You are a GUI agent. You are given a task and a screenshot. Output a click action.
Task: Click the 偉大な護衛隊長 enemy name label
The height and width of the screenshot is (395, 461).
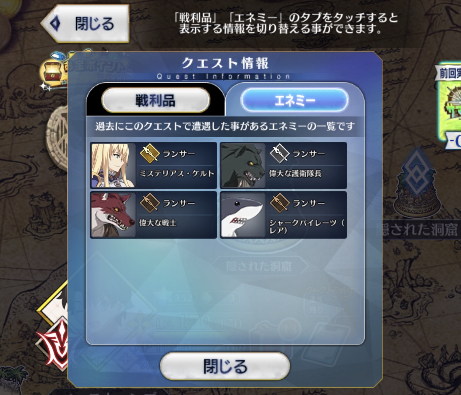295,174
